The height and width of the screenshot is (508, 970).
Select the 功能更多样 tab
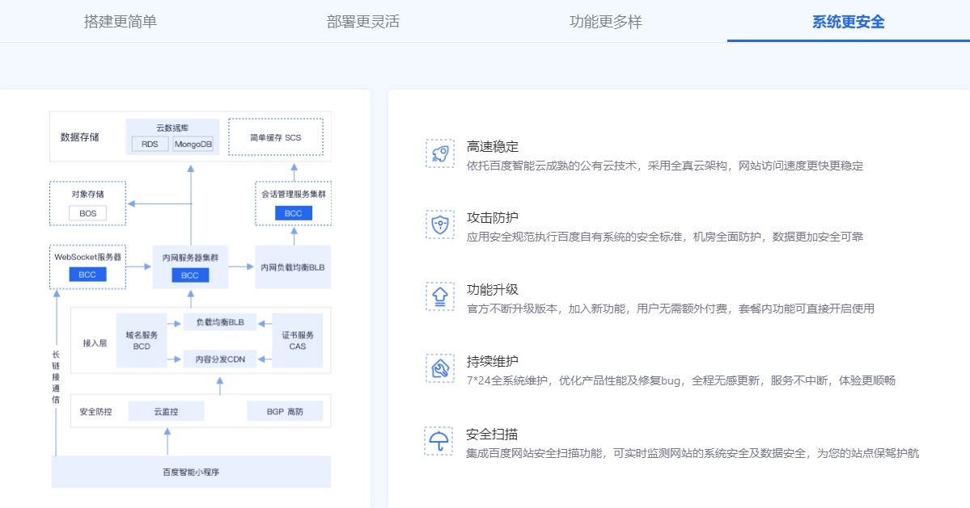pyautogui.click(x=606, y=22)
